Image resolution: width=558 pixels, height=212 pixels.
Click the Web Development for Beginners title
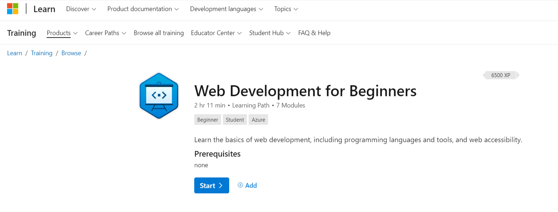click(305, 91)
